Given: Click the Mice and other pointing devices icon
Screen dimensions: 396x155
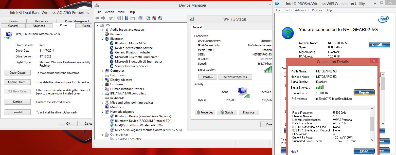Looking at the screenshot, I should [x=107, y=103].
